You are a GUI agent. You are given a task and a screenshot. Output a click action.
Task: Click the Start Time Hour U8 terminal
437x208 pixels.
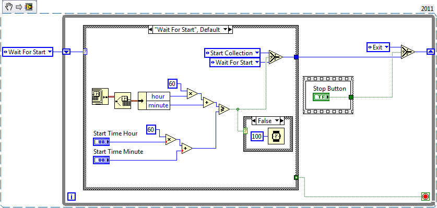pos(101,142)
